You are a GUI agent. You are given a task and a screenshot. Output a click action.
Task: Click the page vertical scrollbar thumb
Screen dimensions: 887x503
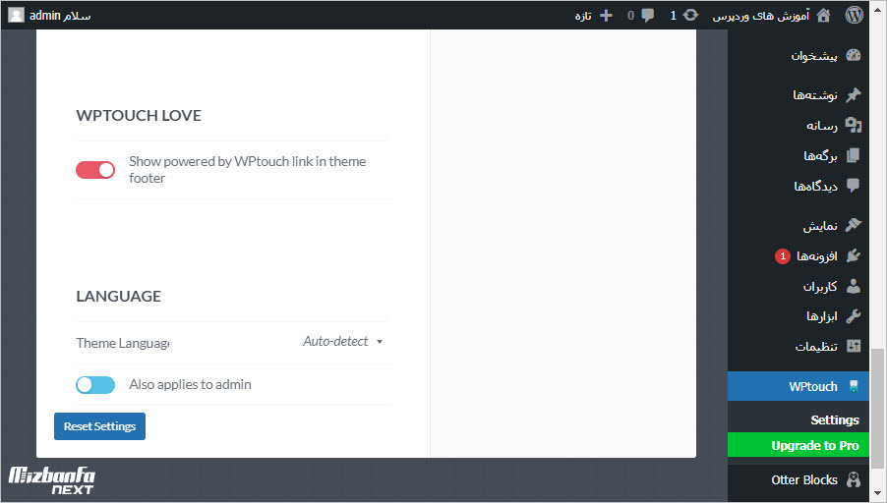click(x=878, y=410)
